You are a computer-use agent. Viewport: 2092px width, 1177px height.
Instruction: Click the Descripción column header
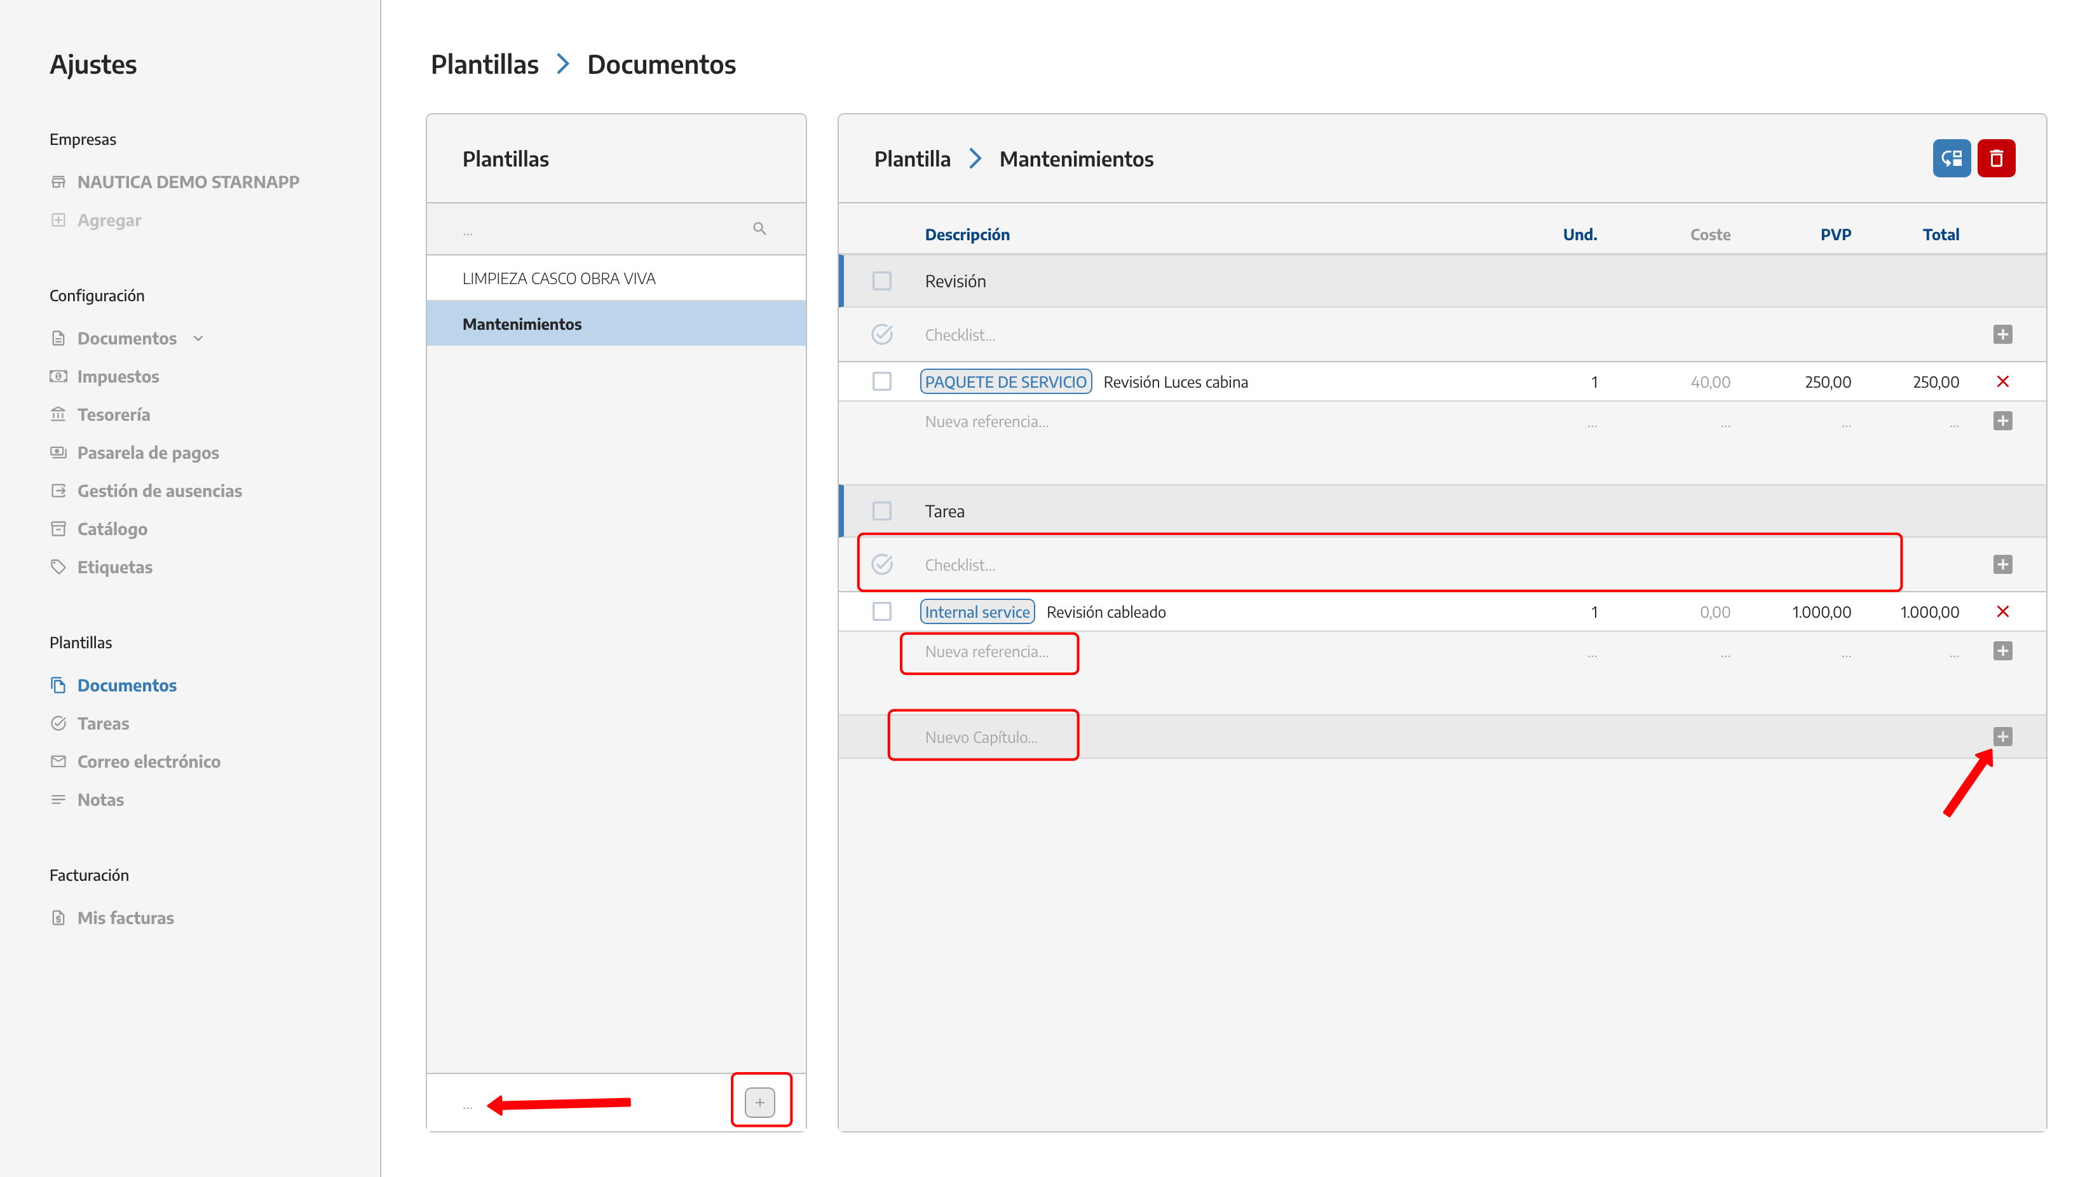[x=967, y=235]
